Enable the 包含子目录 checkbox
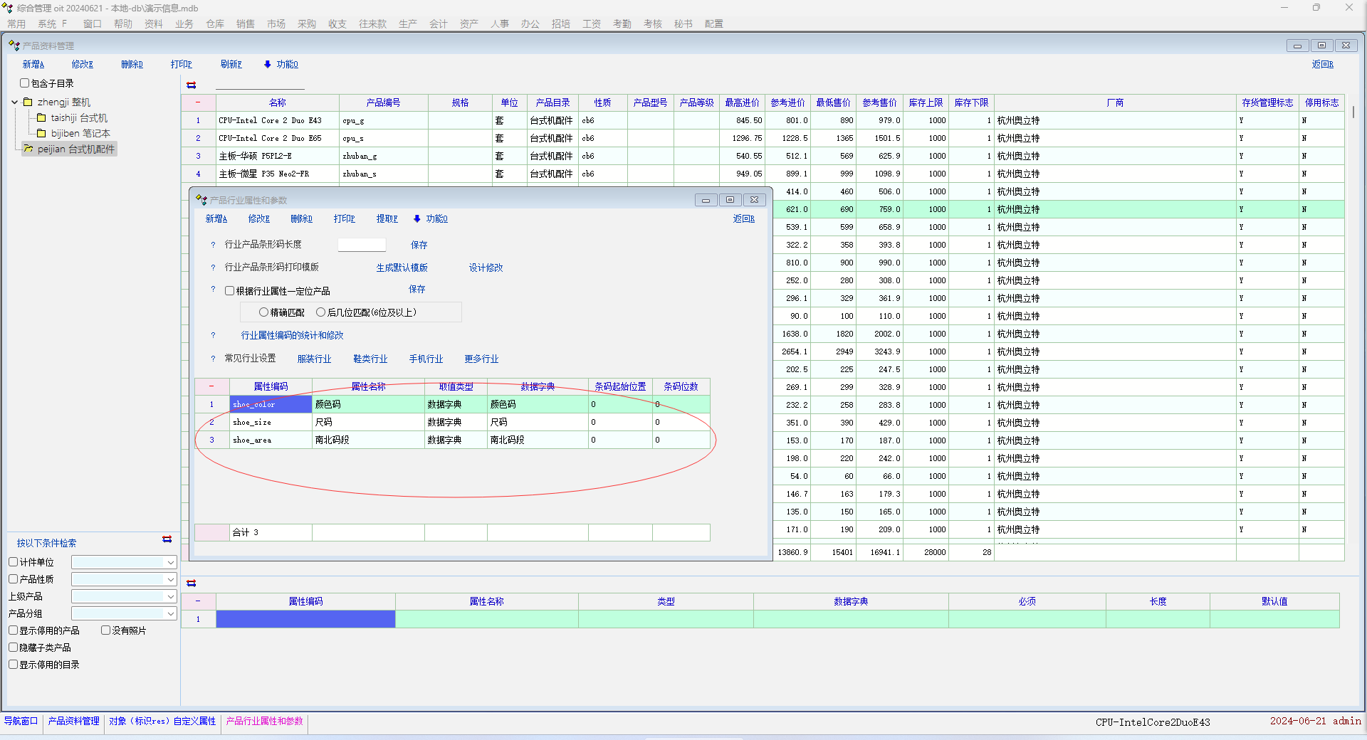Viewport: 1367px width, 740px height. tap(25, 83)
